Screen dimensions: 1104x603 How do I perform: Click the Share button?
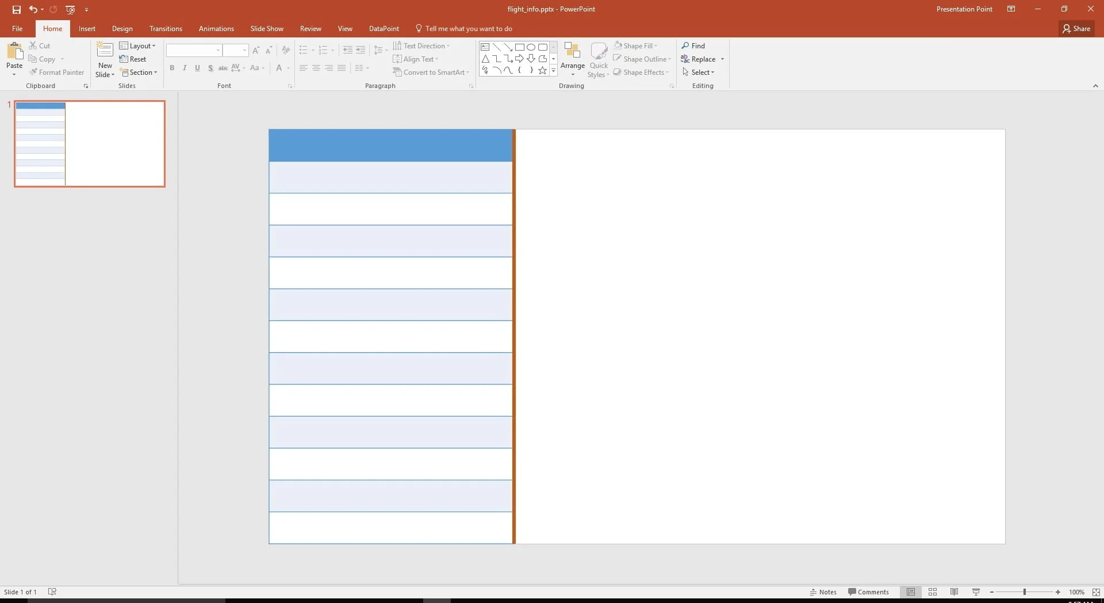[x=1076, y=29]
